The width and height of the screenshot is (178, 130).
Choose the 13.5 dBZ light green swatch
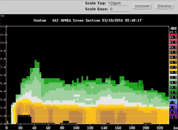click(x=173, y=92)
